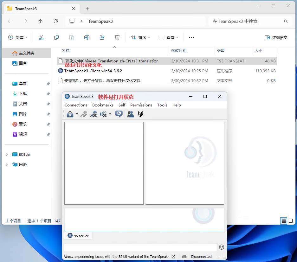Mute speakers icon in TeamSpeak toolbar
The width and height of the screenshot is (297, 262).
[103, 114]
